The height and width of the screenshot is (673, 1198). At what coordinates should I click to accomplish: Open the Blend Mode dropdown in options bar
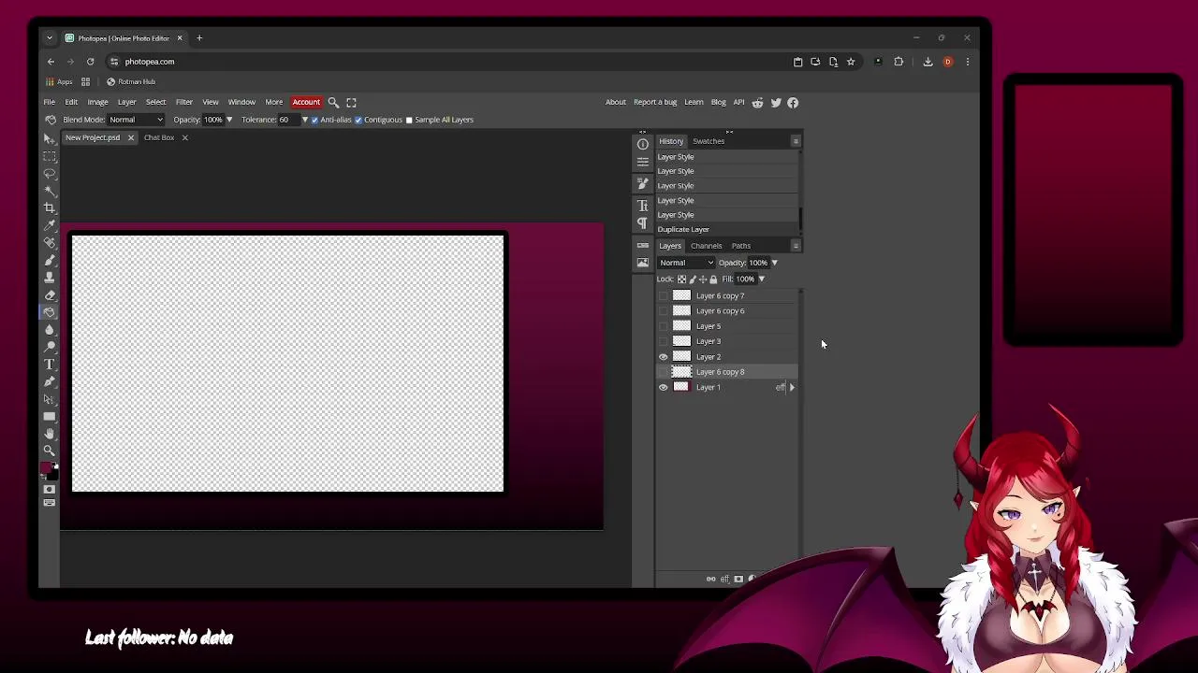coord(136,120)
